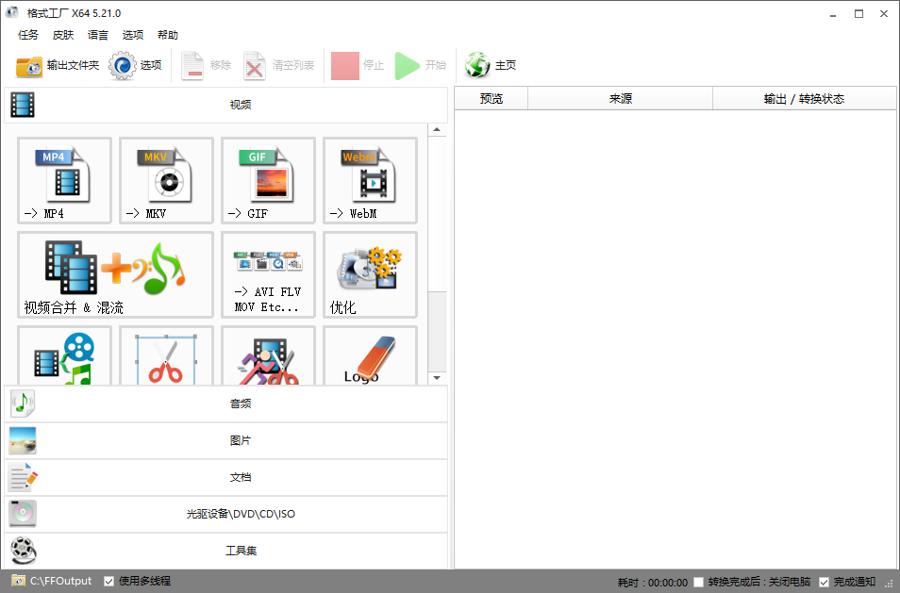
Task: Choose the MKV conversion icon
Action: pos(166,179)
